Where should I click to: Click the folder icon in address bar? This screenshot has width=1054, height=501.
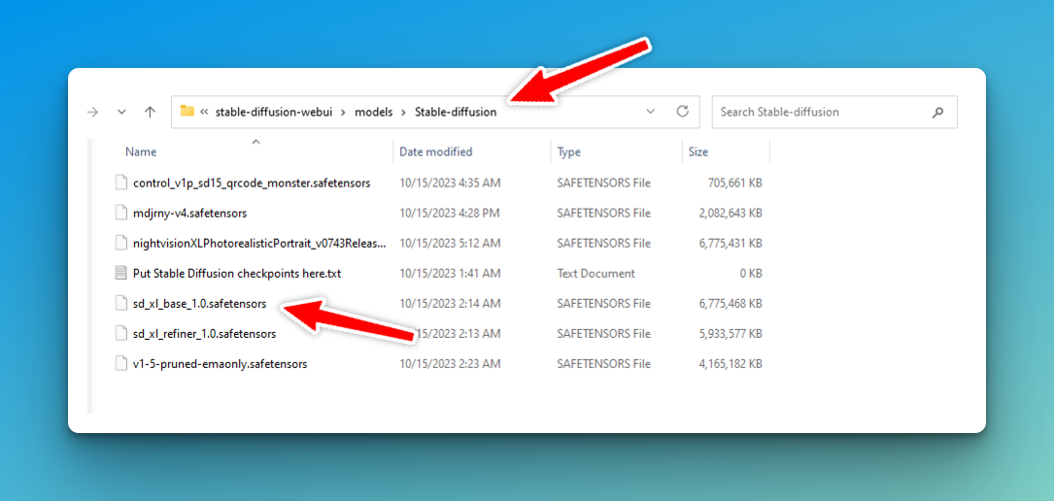(187, 112)
